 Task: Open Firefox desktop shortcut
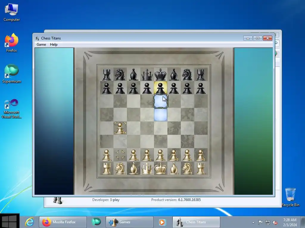coord(12,43)
